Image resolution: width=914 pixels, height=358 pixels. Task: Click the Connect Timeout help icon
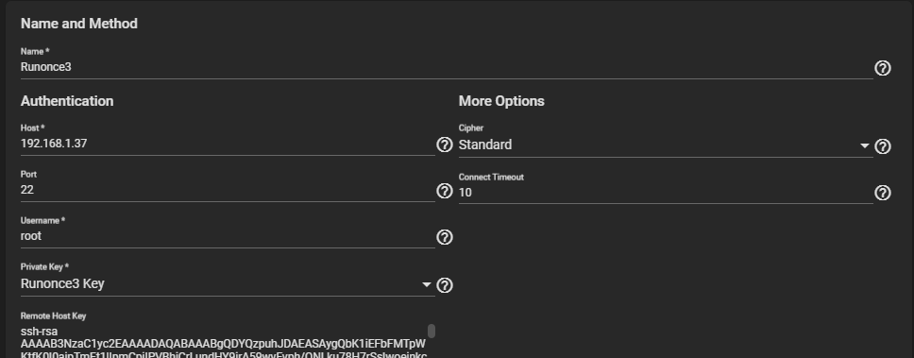[x=883, y=193]
